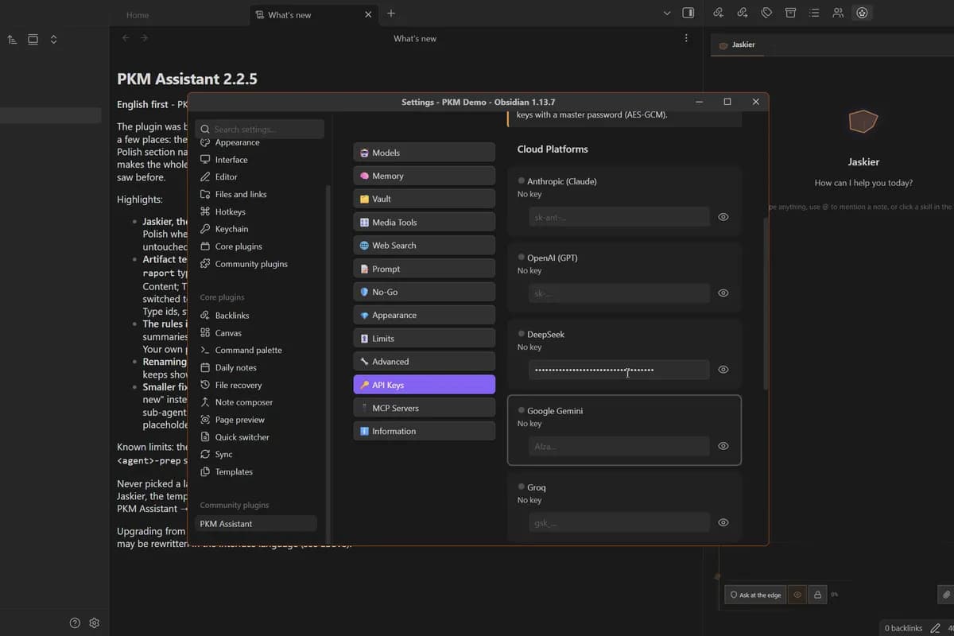Open the Tags panel icon

click(x=766, y=13)
